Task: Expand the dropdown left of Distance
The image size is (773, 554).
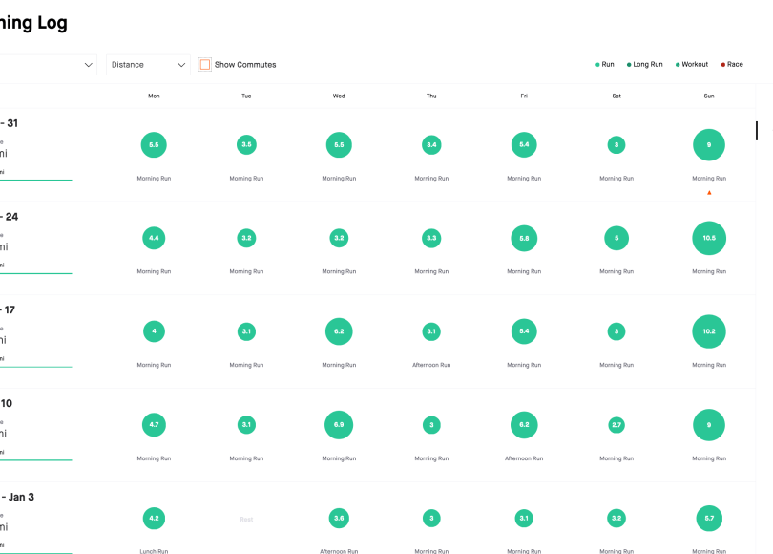Action: [x=48, y=65]
